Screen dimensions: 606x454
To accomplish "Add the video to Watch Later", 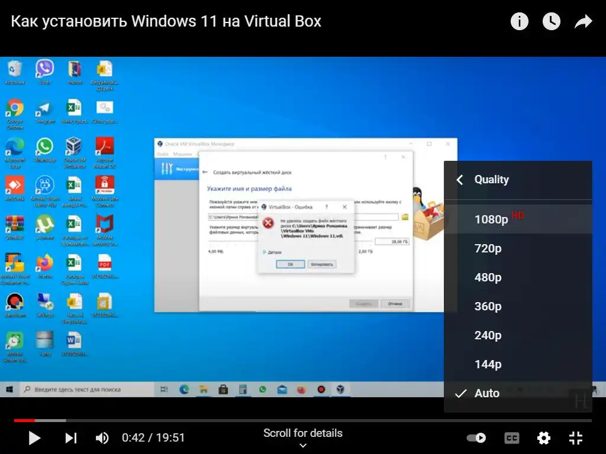I will click(551, 21).
